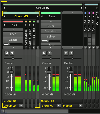The image size is (100, 114).
Task: Open the Group 05 routing dropdown
Action: coord(21,105)
